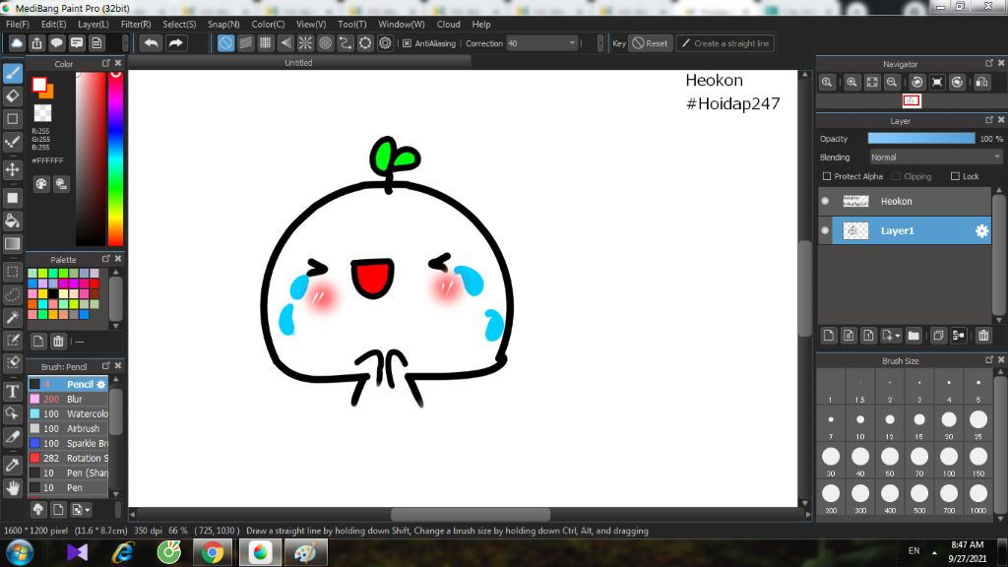Adjust the layer Opacity slider
Image resolution: width=1008 pixels, height=567 pixels.
[x=921, y=139]
